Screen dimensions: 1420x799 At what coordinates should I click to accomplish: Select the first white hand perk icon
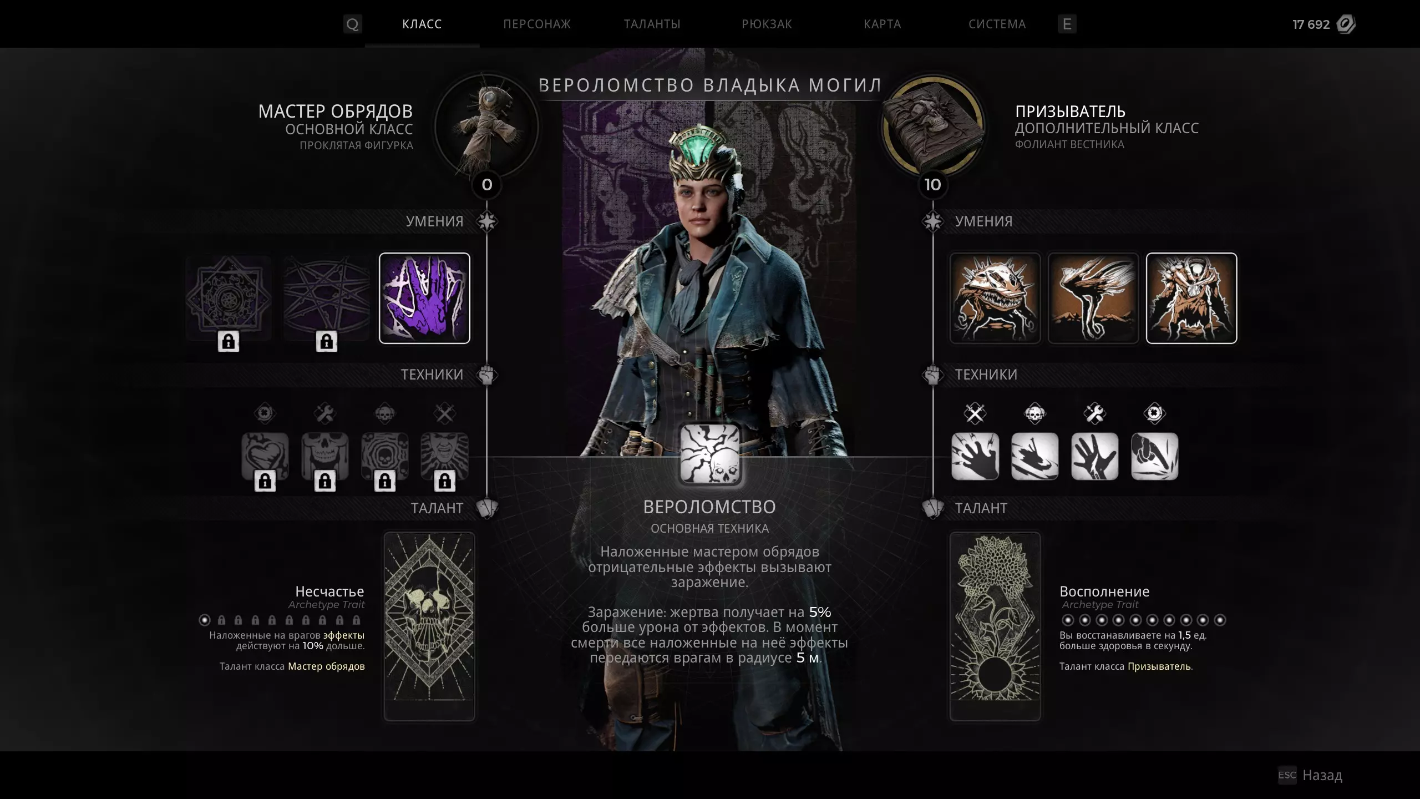point(975,457)
